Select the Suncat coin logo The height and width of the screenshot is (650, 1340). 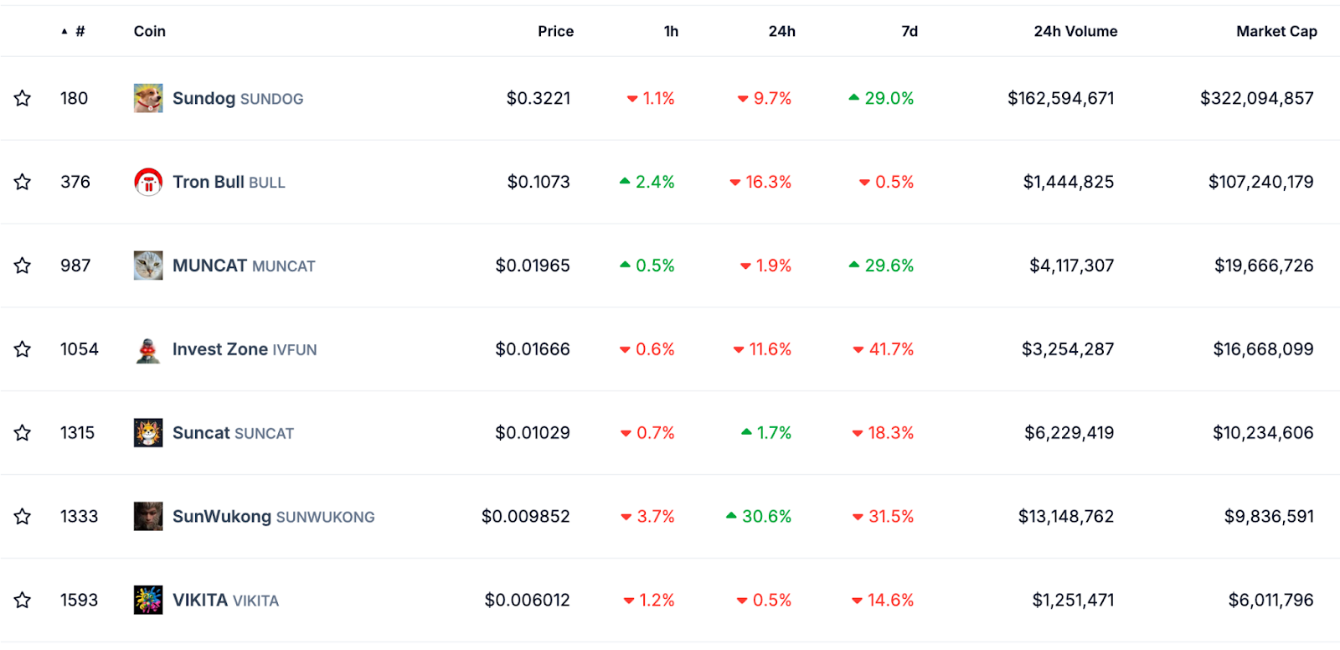[148, 433]
